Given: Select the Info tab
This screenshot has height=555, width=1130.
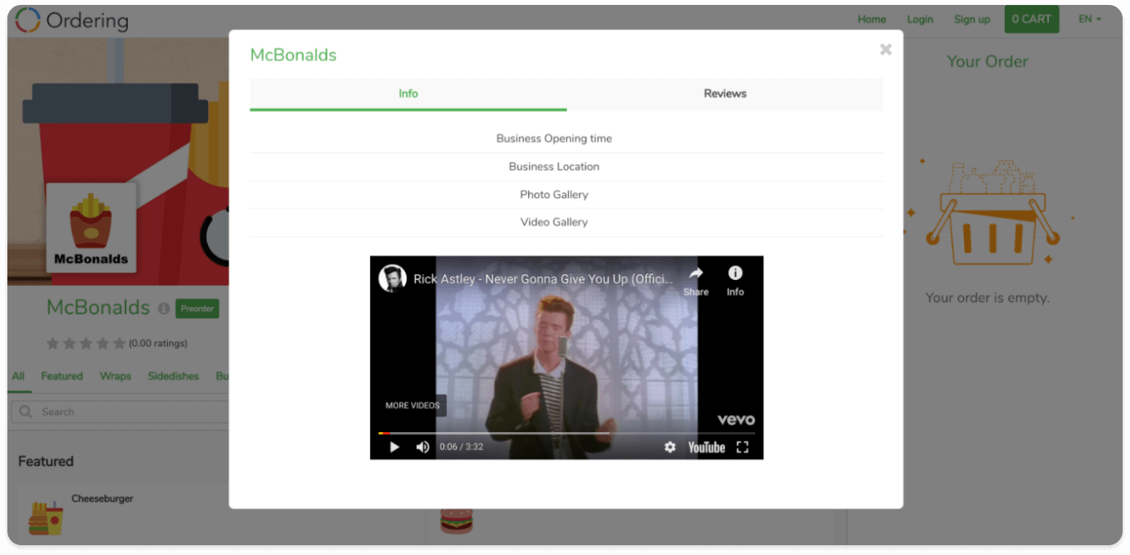Looking at the screenshot, I should coord(408,94).
